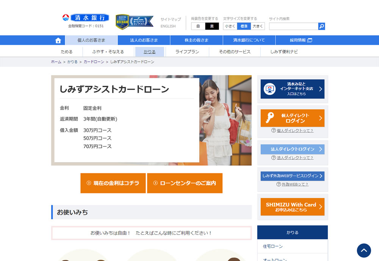379x261 pixels.
Task: Click the 2016 homepage contest award badge
Action: click(x=135, y=22)
